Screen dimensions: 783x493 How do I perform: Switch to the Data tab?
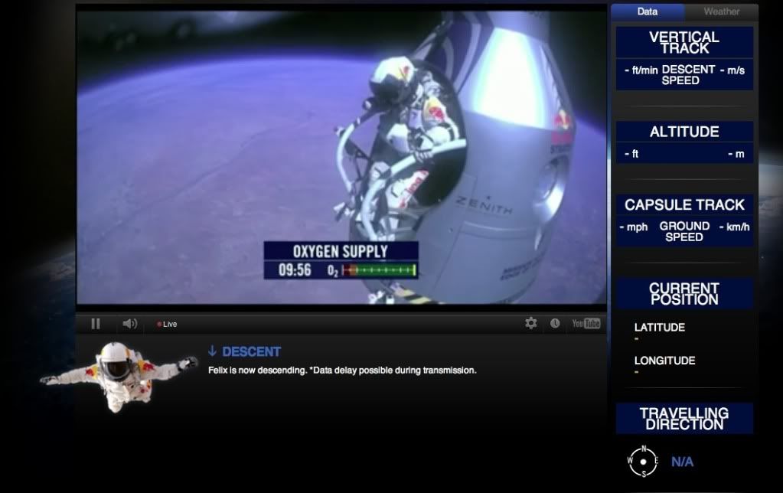[648, 11]
